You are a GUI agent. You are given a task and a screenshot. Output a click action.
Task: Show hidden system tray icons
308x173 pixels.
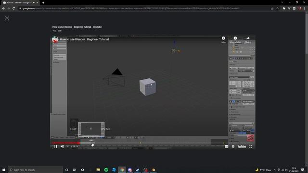(275, 170)
